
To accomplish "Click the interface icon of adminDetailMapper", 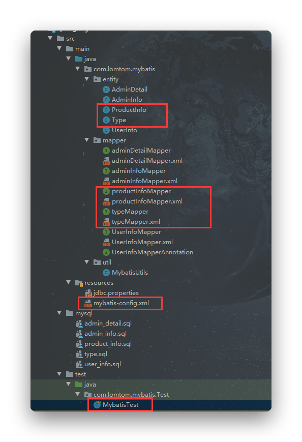I will pos(106,151).
